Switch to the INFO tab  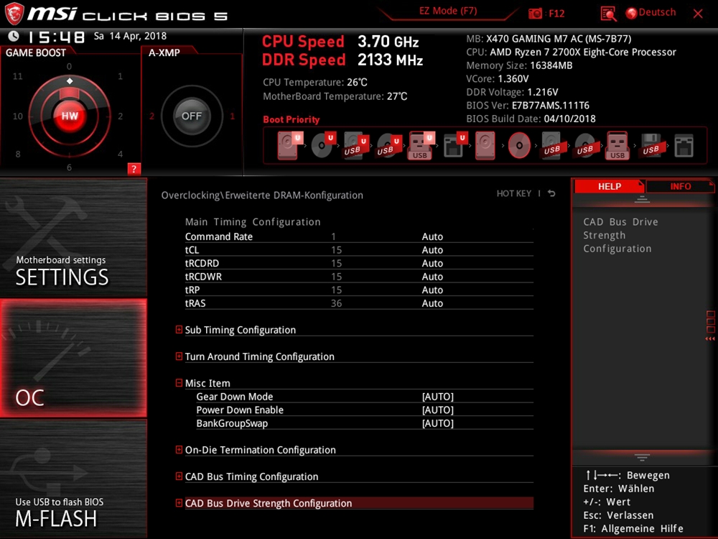680,187
